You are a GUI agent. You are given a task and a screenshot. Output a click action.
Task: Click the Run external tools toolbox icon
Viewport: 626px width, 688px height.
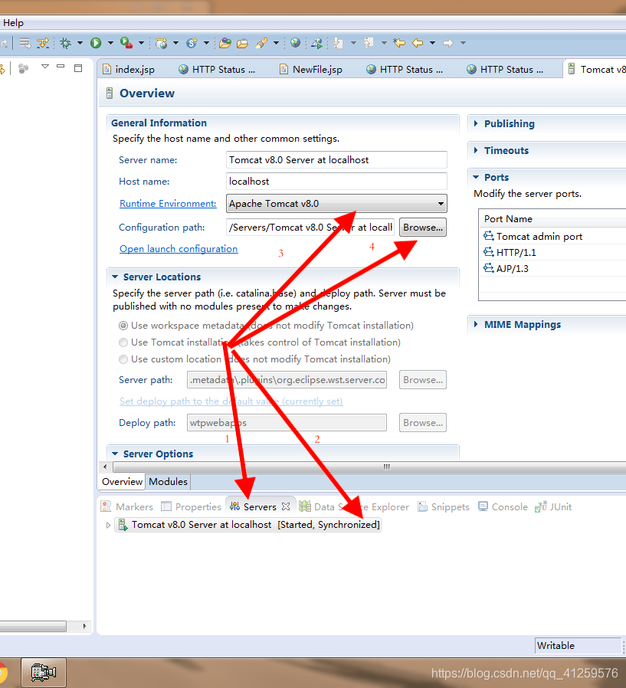pos(126,43)
